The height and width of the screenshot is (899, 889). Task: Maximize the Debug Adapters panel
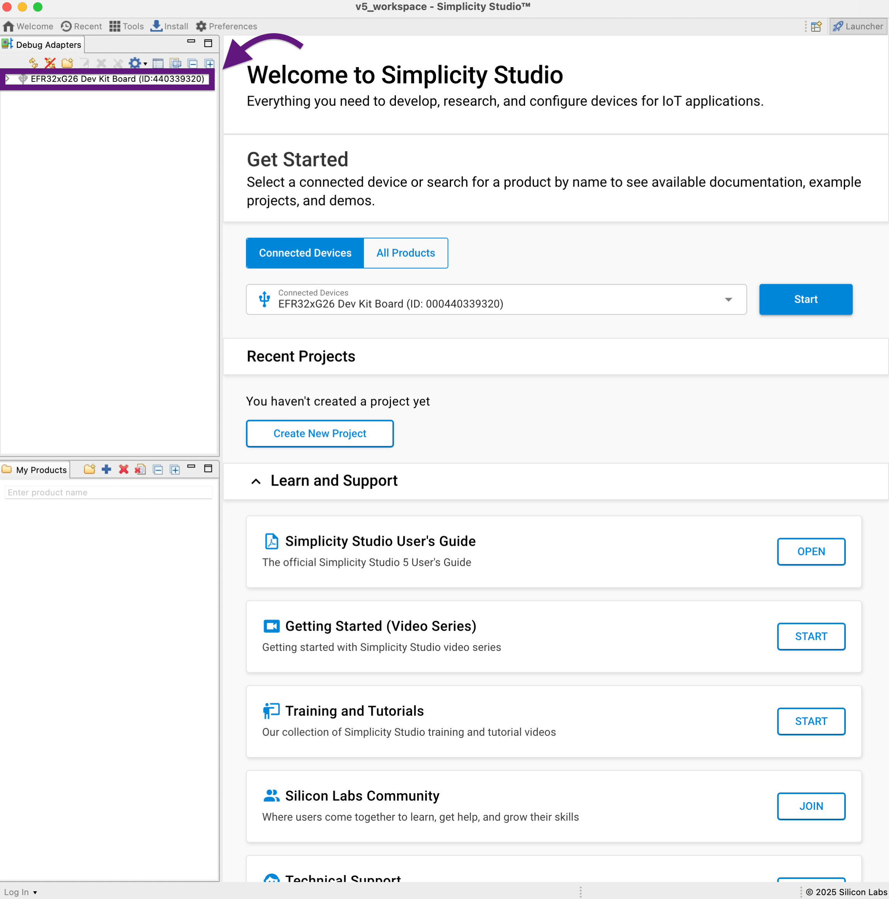tap(208, 43)
